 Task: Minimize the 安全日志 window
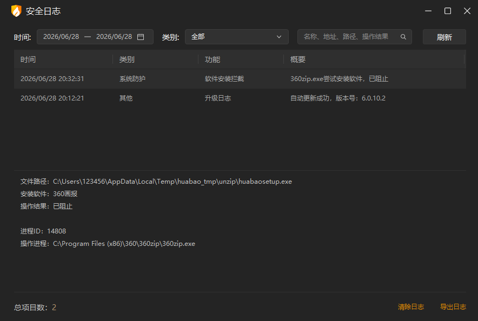point(428,11)
